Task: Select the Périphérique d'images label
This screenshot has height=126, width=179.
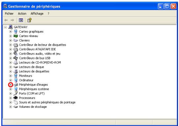Action: tap(33, 85)
